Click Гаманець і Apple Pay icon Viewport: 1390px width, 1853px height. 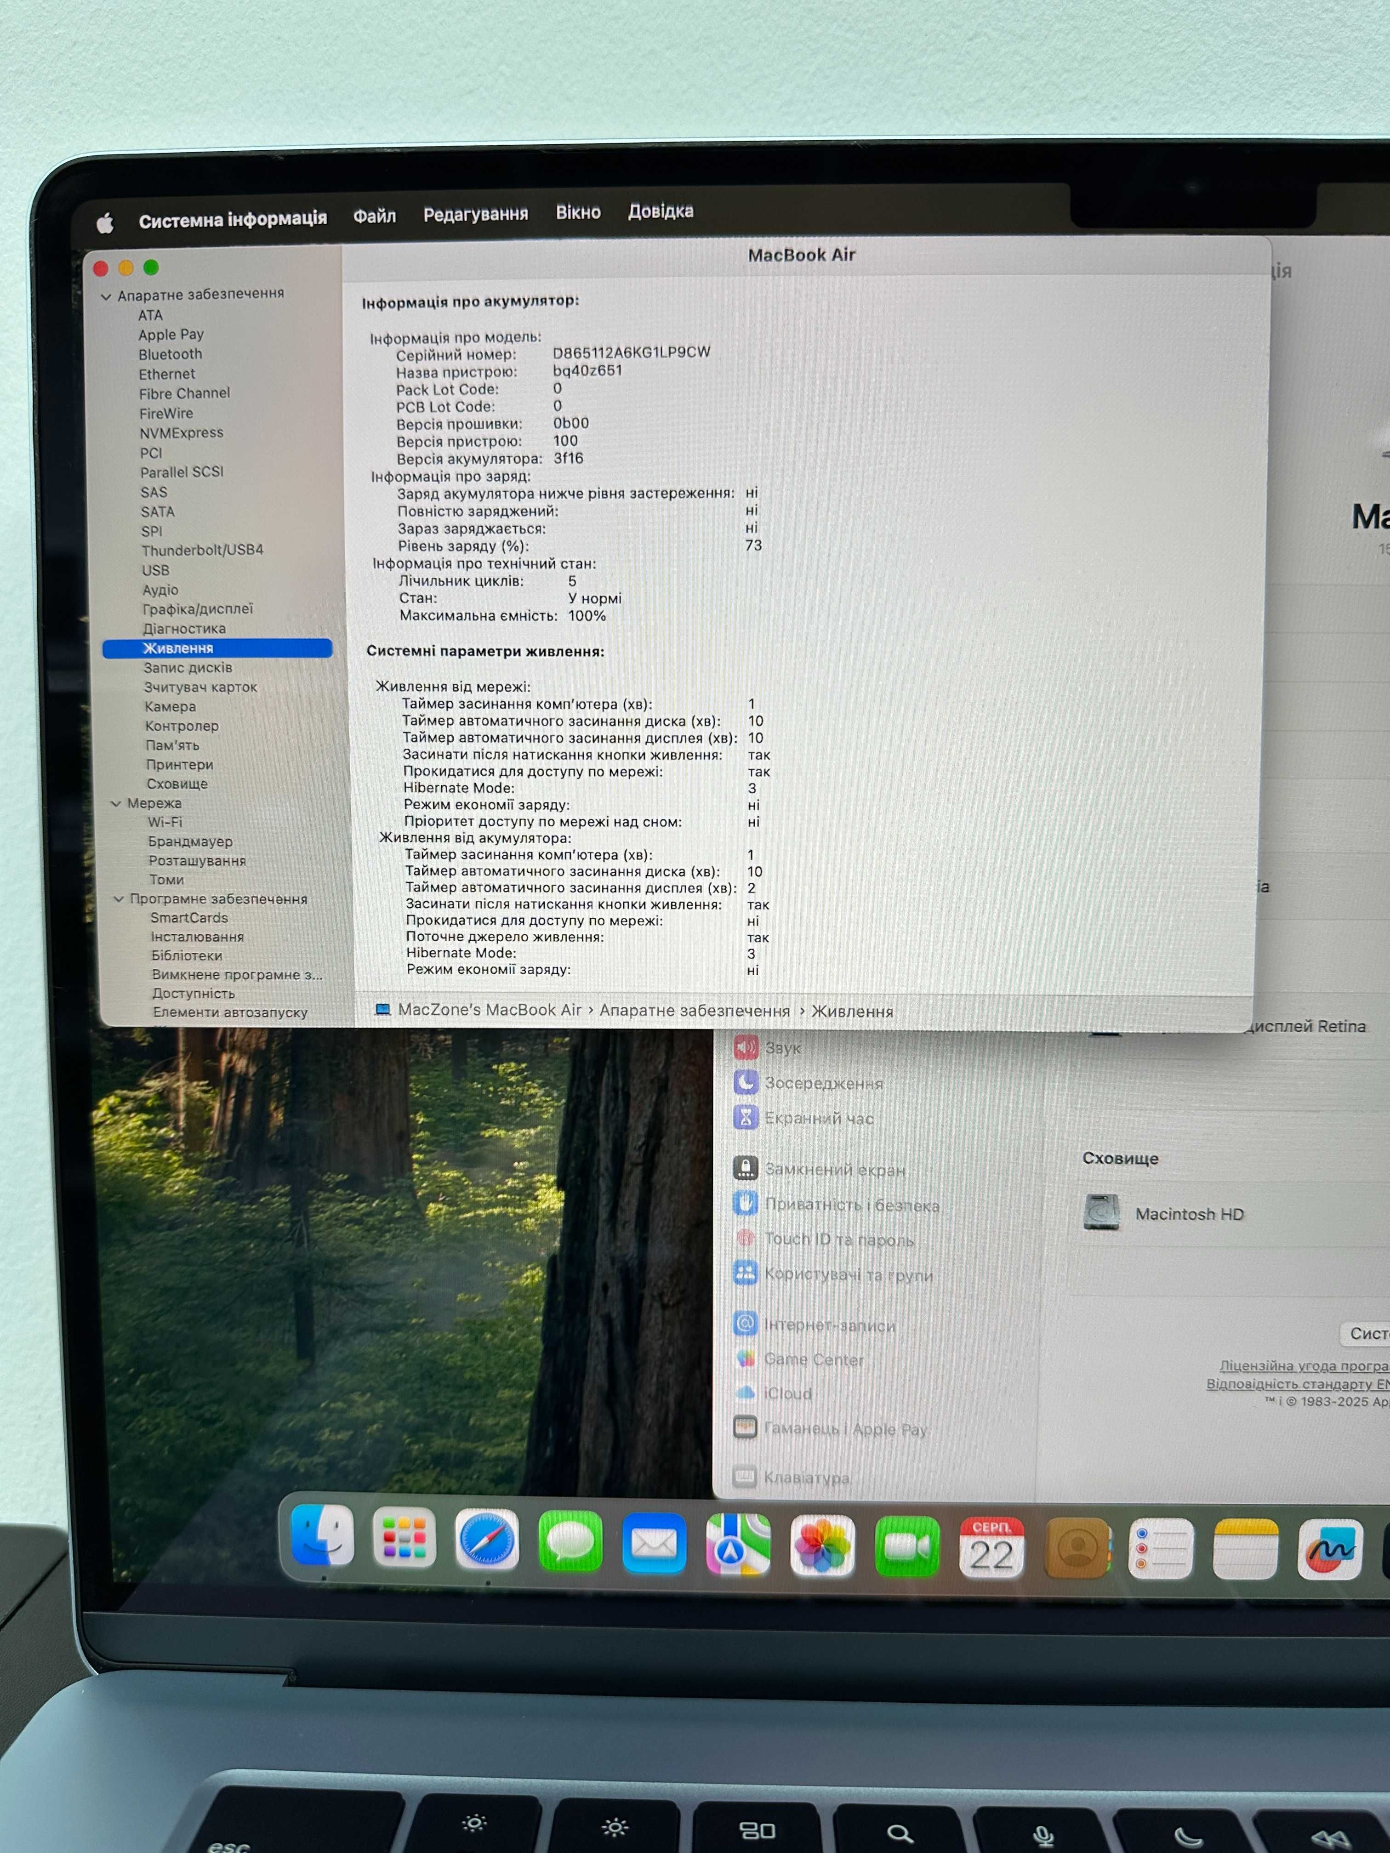(x=745, y=1427)
